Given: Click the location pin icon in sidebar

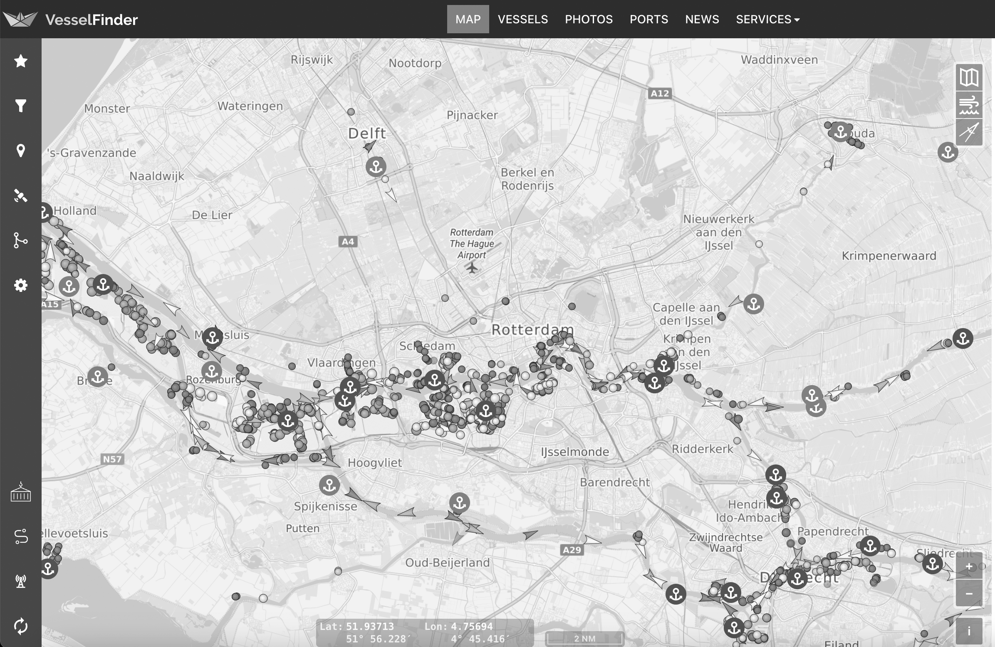Looking at the screenshot, I should click(x=20, y=151).
